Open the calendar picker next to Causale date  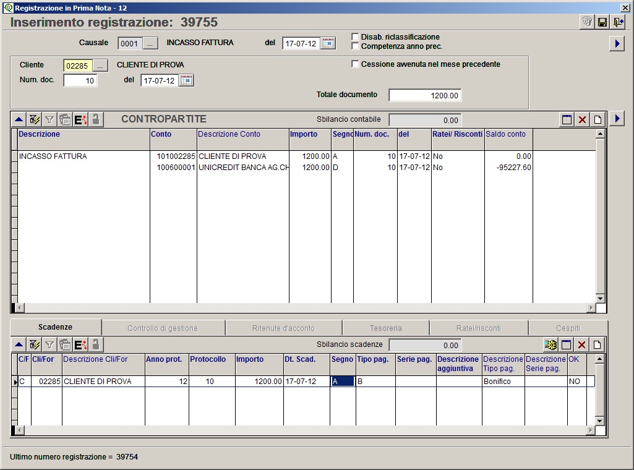click(x=328, y=43)
